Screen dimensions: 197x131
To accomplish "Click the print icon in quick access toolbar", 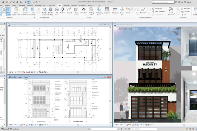I will tap(3, 2).
